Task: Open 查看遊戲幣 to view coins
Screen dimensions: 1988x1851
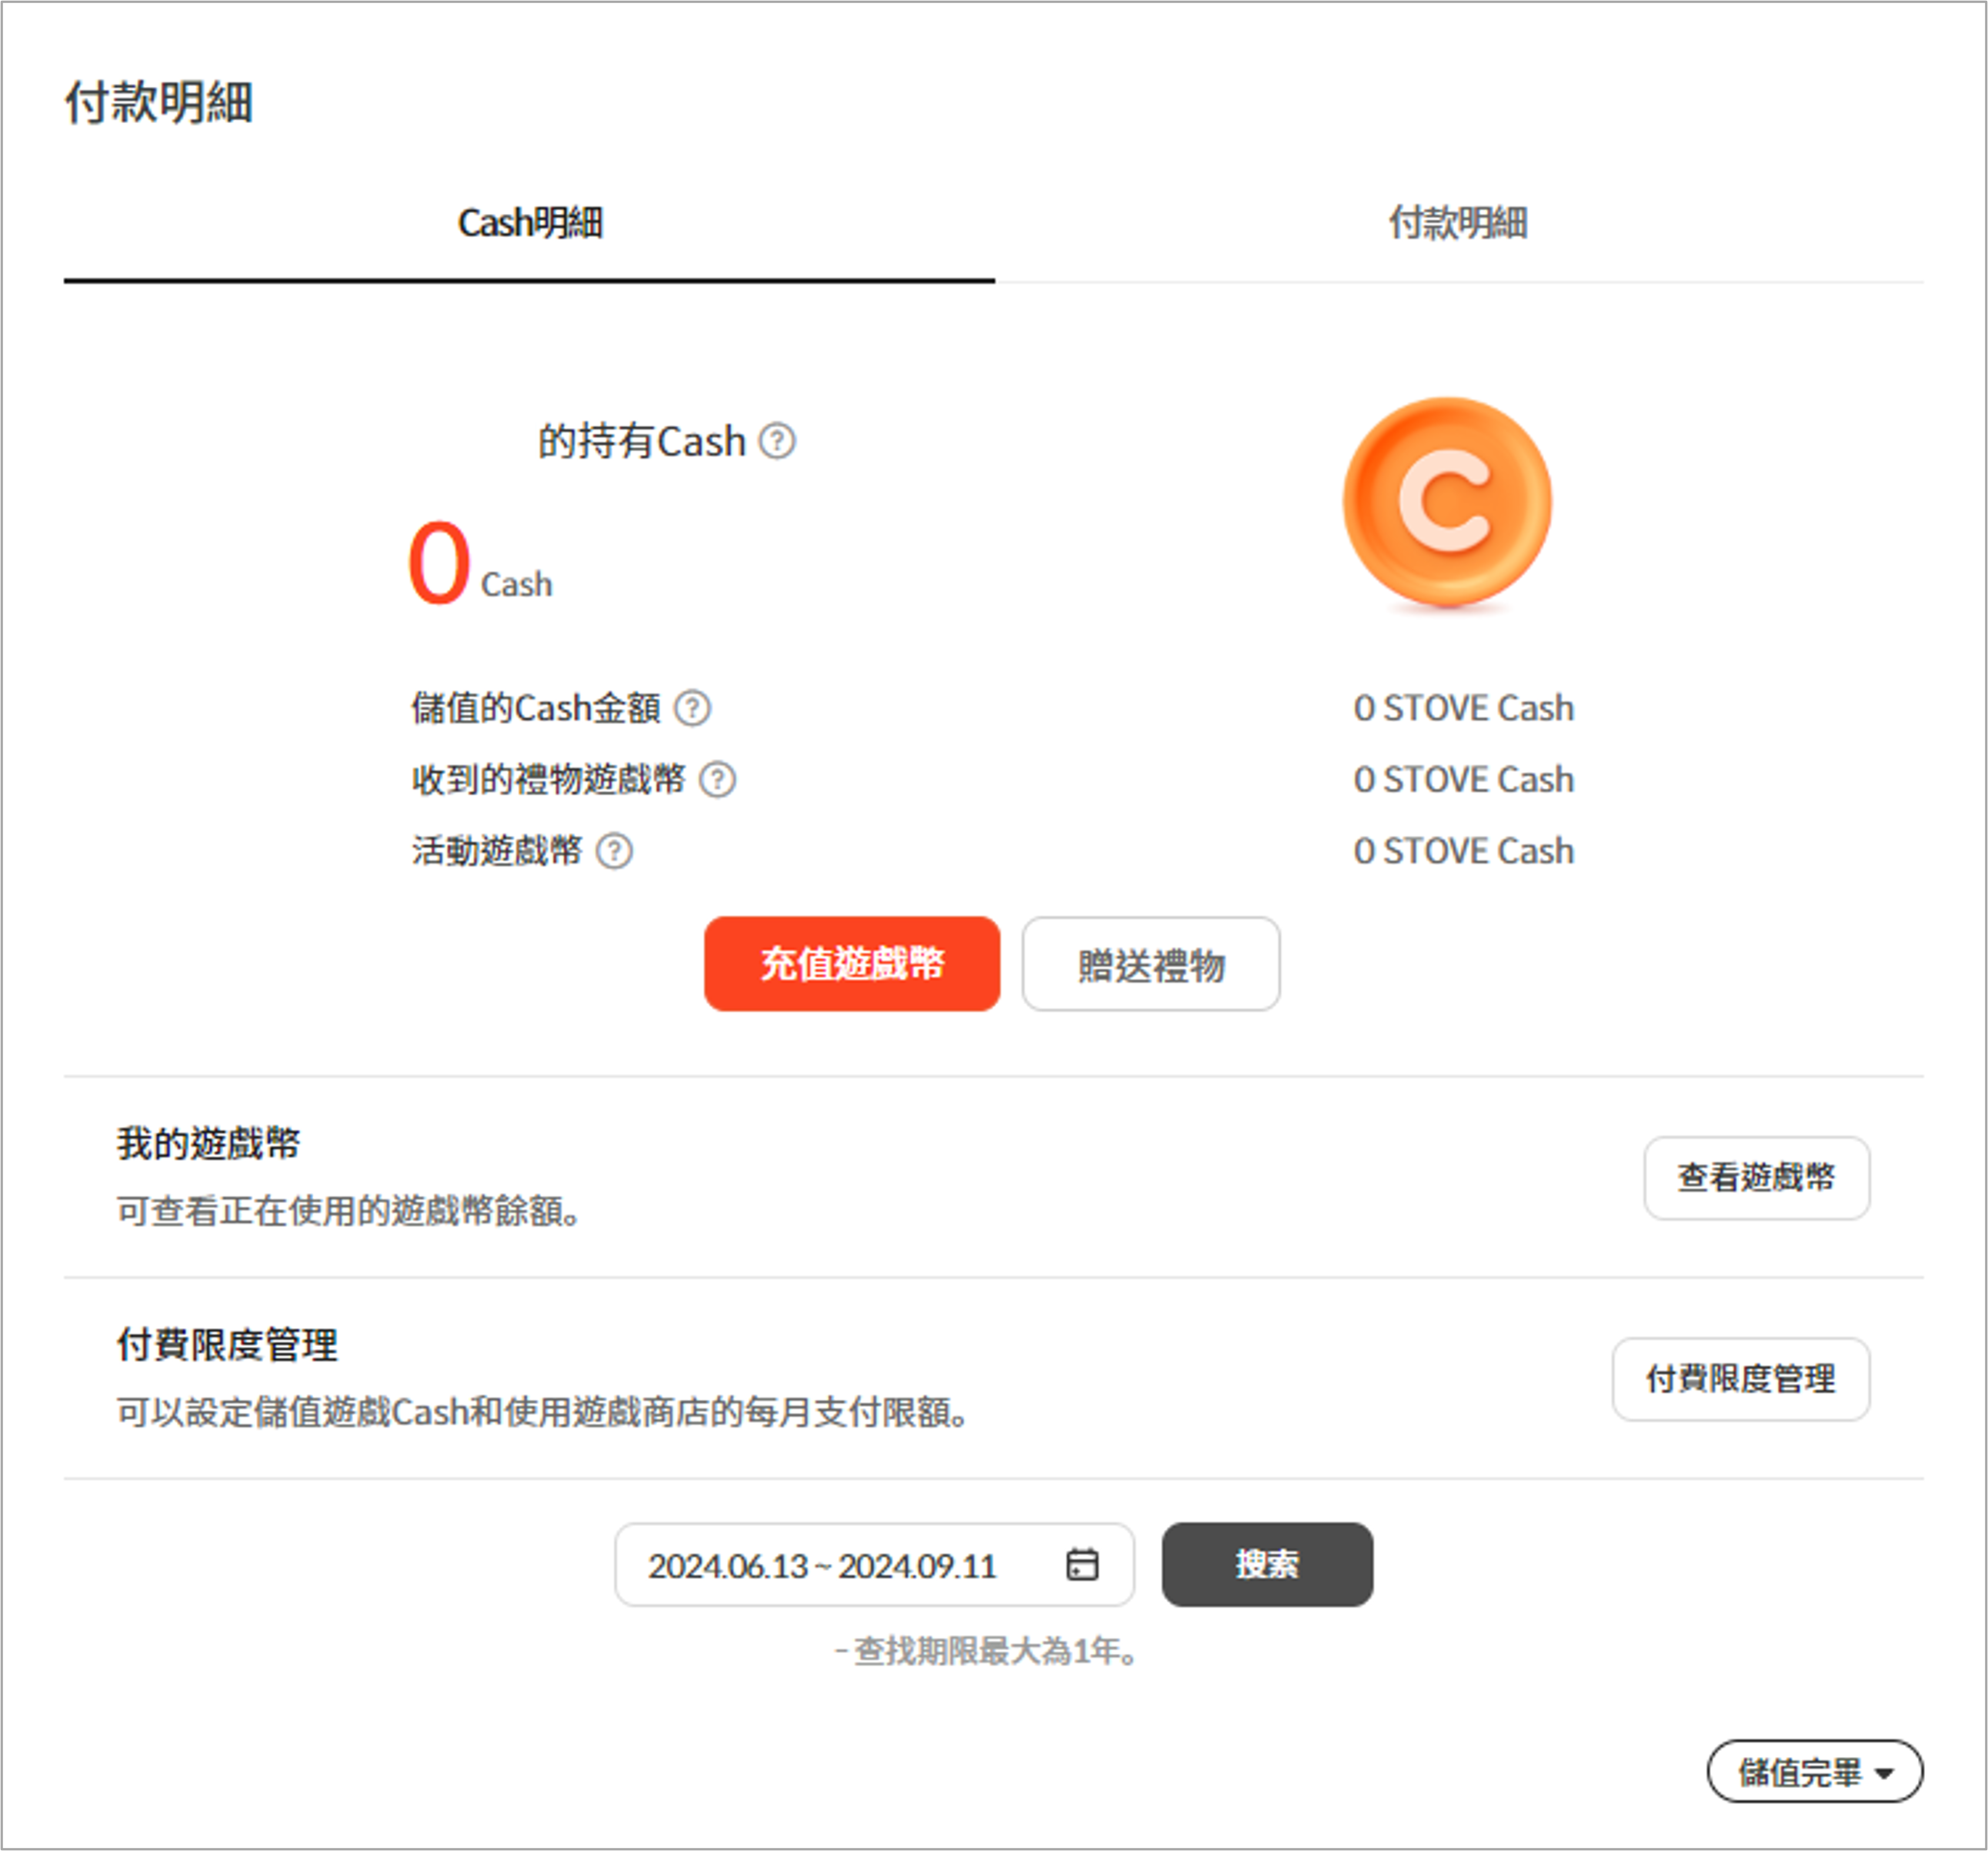Action: pos(1756,1178)
